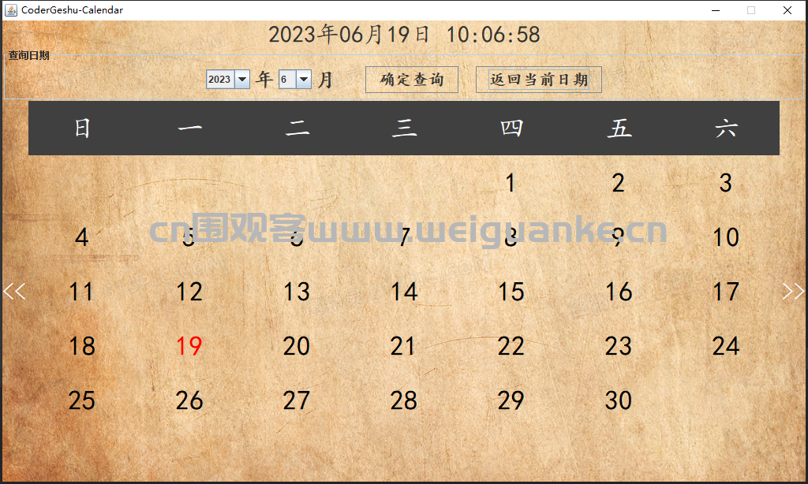Click the CoderGeshu-Calendar window title

(72, 9)
